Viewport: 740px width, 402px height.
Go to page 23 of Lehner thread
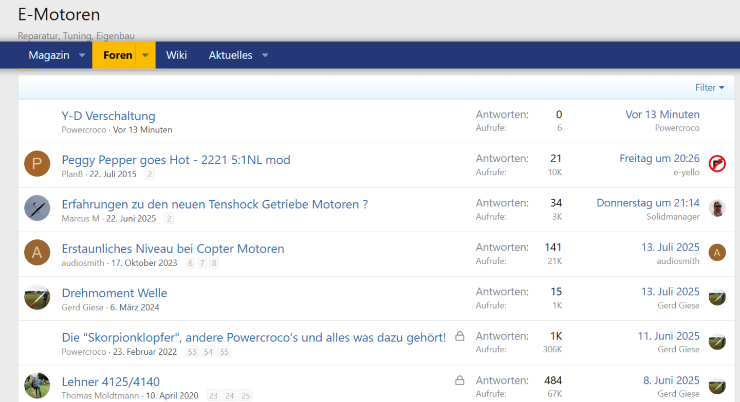[213, 396]
